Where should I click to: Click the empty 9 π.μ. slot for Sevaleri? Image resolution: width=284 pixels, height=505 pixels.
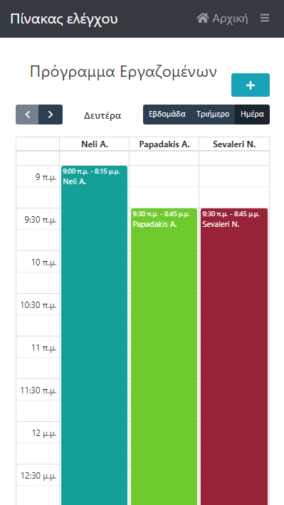(234, 176)
